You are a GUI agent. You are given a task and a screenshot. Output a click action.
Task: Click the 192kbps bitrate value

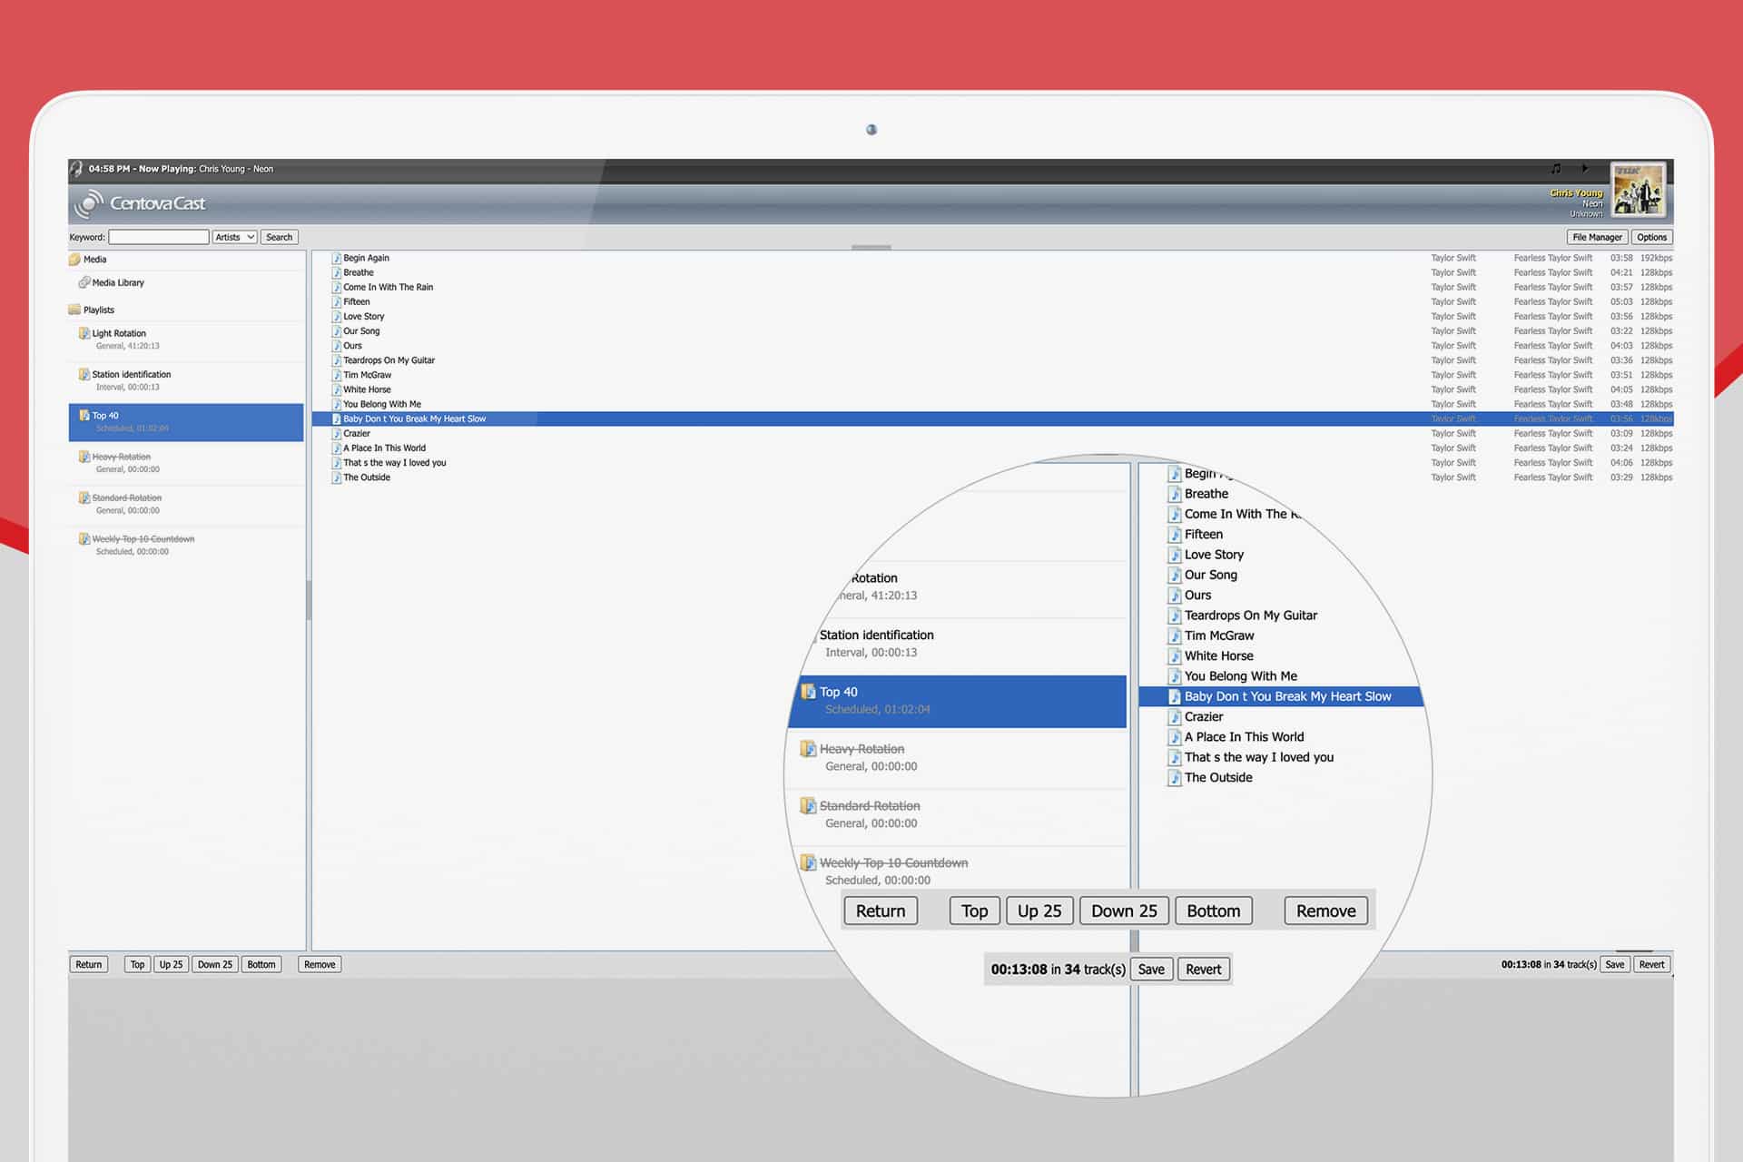pos(1656,258)
